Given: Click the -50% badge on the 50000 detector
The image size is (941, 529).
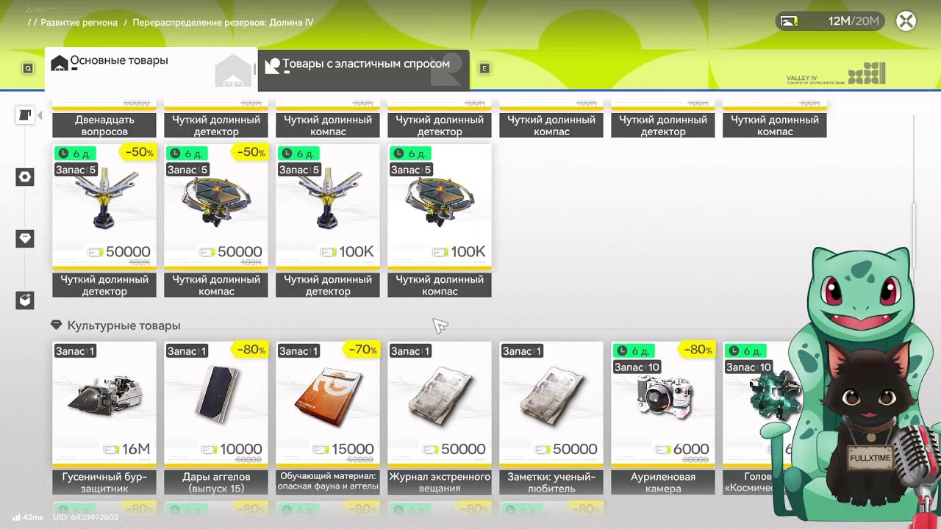Looking at the screenshot, I should click(139, 153).
